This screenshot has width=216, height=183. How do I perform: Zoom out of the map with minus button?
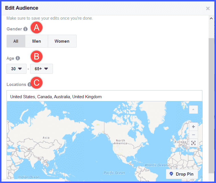point(194,135)
